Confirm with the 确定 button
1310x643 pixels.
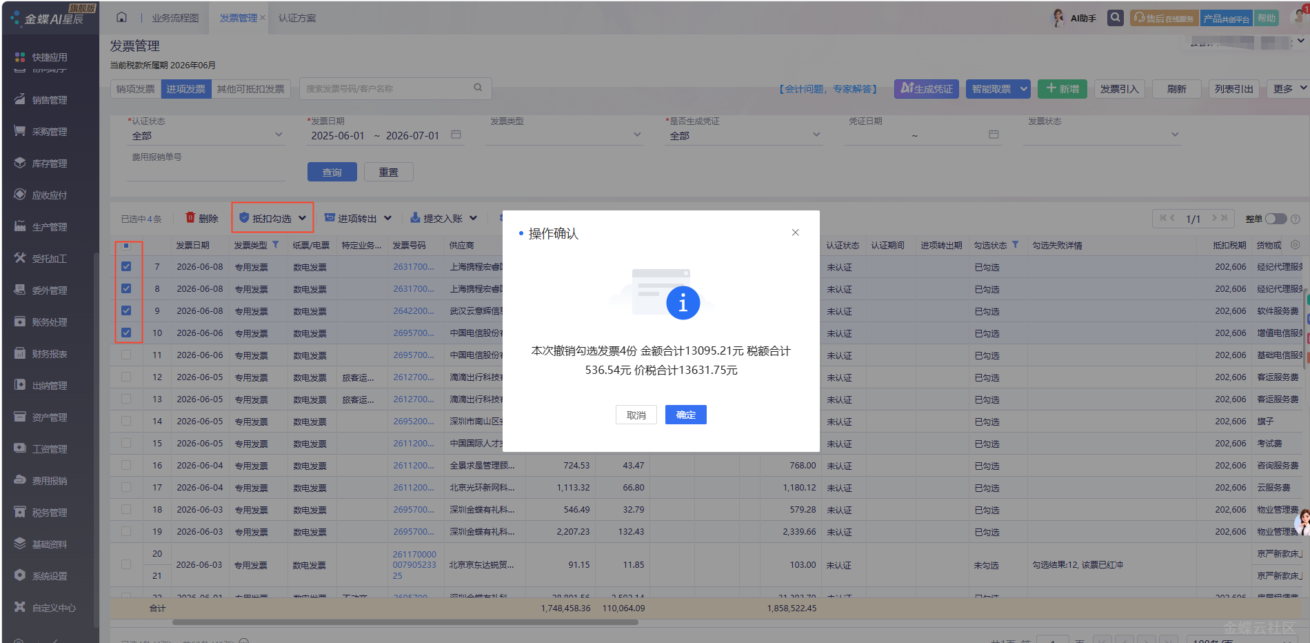tap(685, 415)
